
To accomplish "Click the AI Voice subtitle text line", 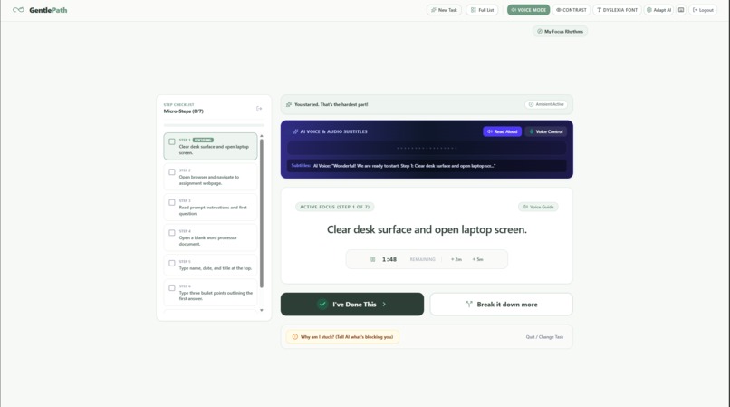I will coord(404,166).
